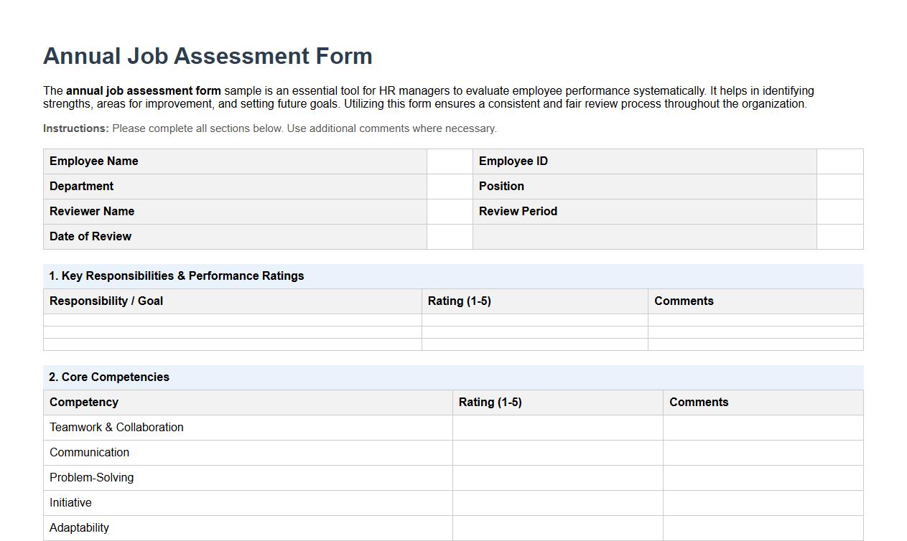Click the first Rating cell under Responsibilities
Viewport: 907px width, 541px height.
(534, 319)
